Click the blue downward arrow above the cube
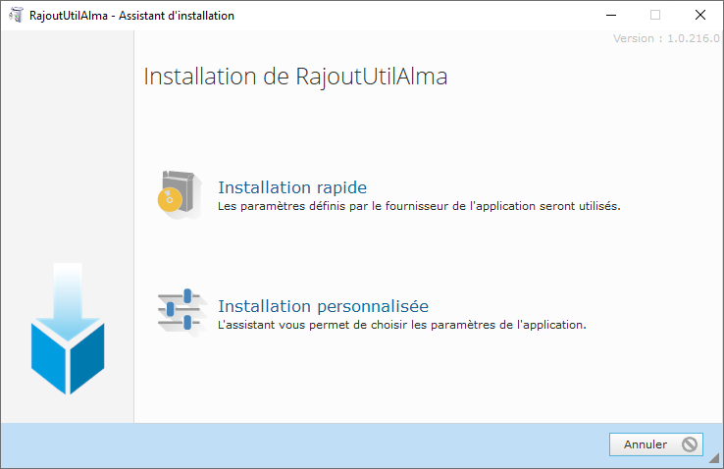Viewport: 724px width, 469px height. (x=68, y=293)
